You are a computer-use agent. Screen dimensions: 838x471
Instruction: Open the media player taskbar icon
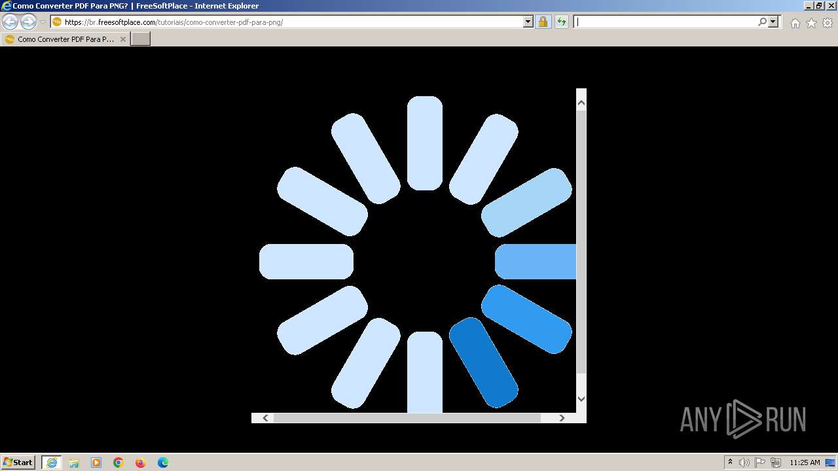(96, 462)
